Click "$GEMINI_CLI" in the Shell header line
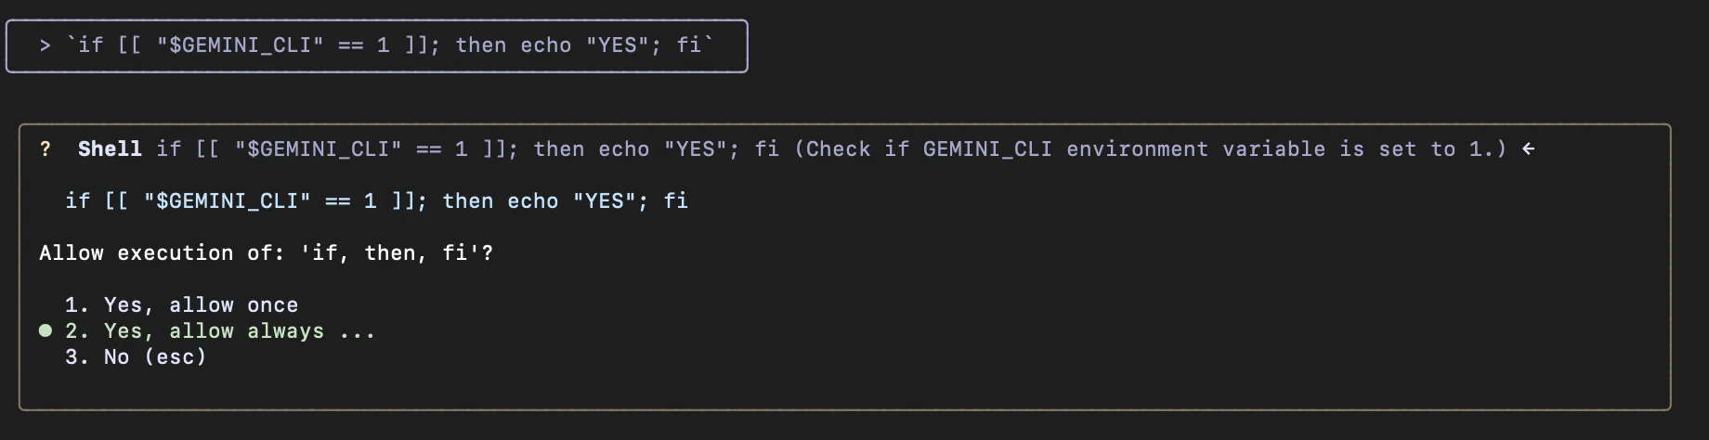Image resolution: width=1709 pixels, height=440 pixels. tap(319, 149)
